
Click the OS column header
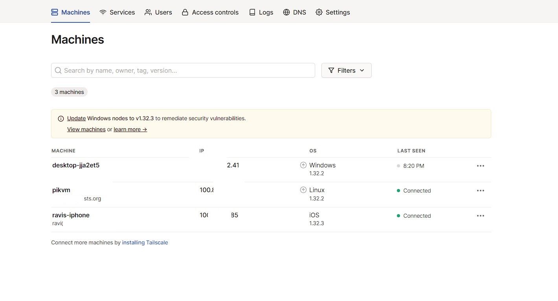click(313, 151)
